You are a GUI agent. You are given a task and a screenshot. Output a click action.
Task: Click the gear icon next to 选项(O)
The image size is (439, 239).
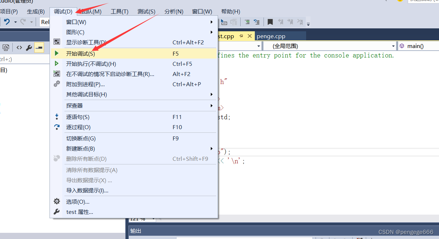pos(57,201)
